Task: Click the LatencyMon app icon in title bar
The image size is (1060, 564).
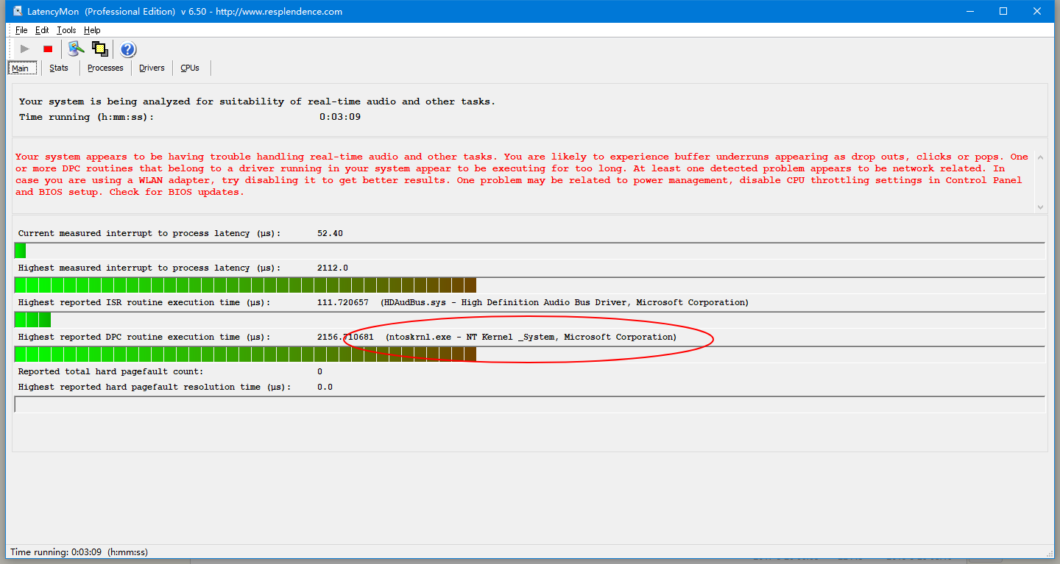Action: (x=18, y=11)
